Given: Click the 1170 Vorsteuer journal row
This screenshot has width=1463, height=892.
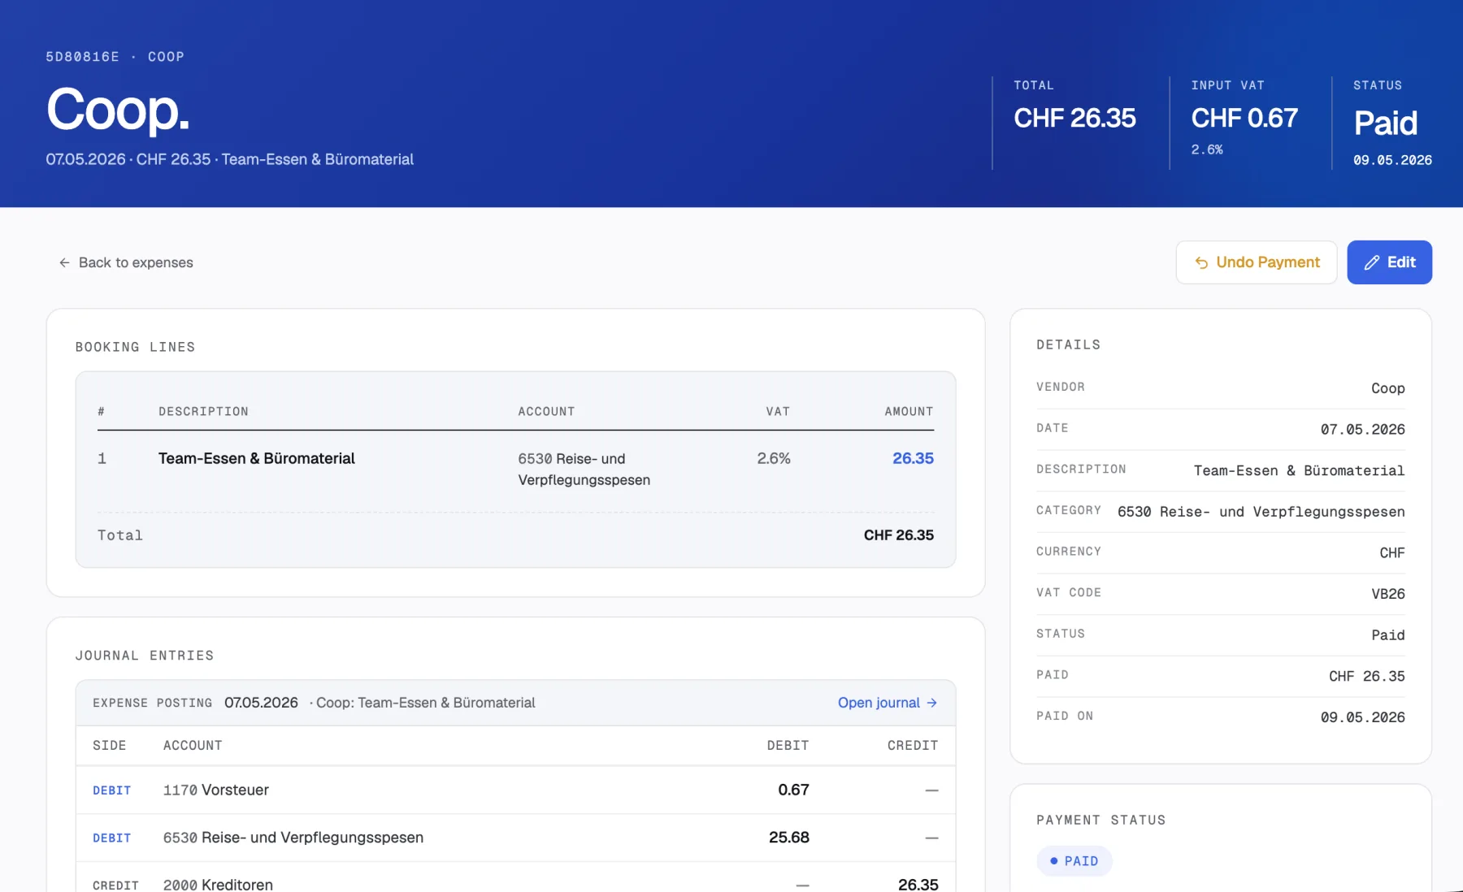Looking at the screenshot, I should pos(515,790).
